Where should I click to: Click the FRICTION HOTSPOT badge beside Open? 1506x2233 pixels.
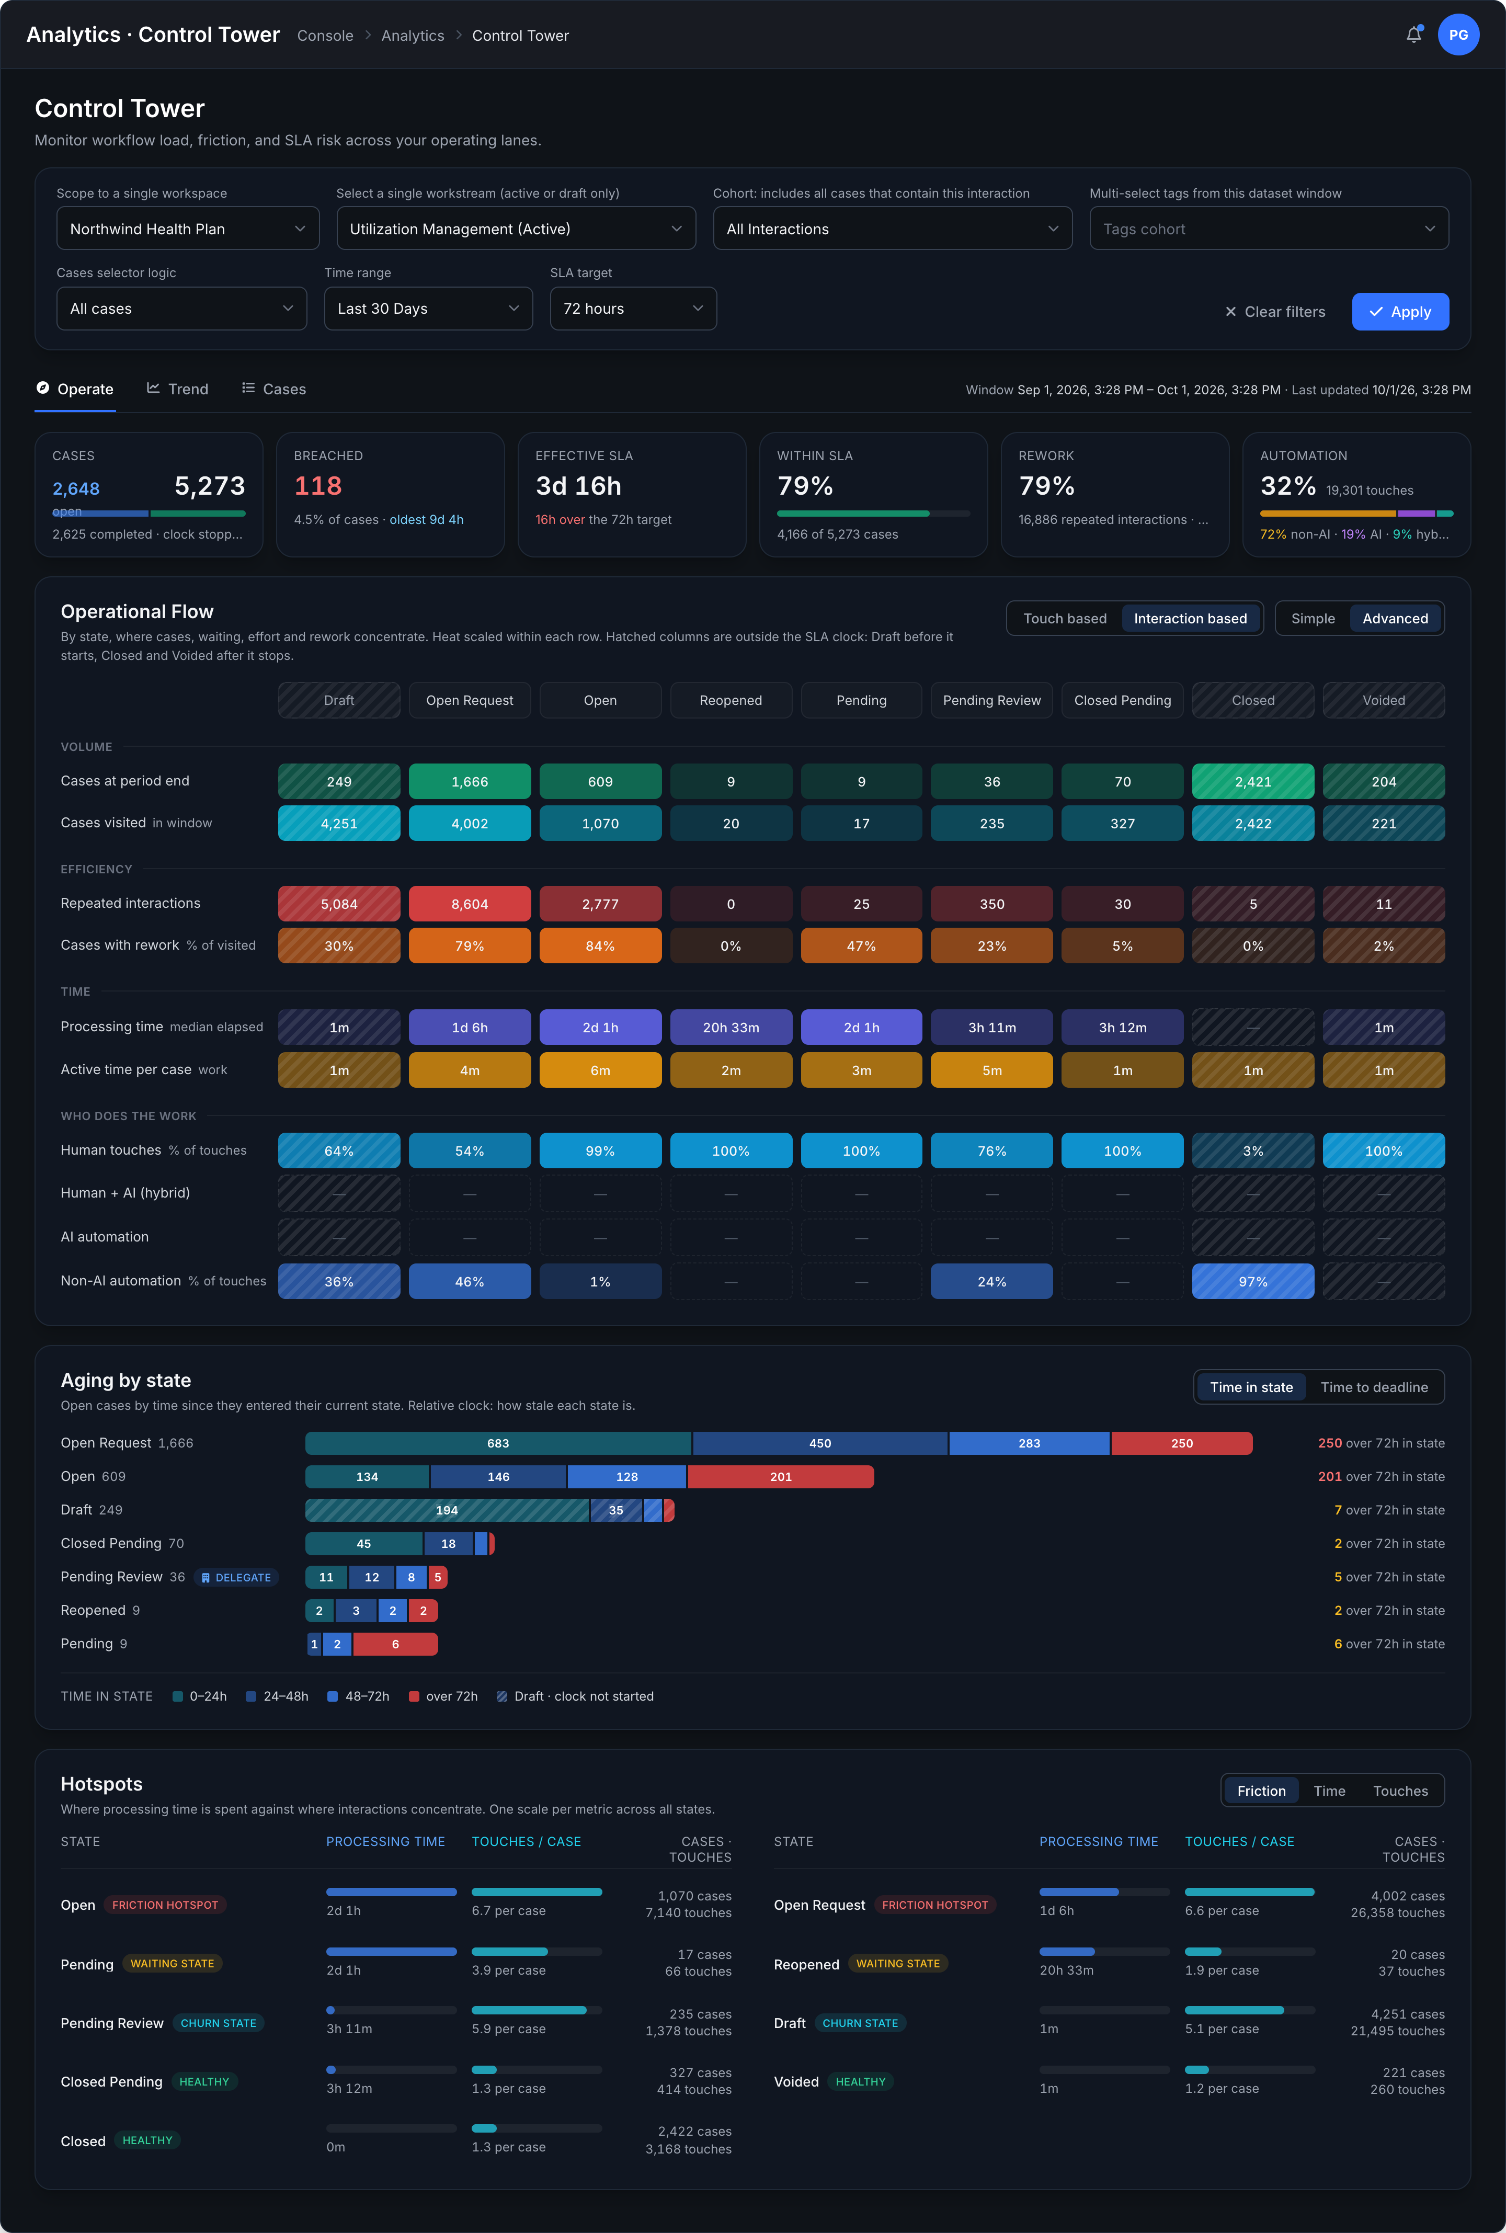tap(165, 1905)
